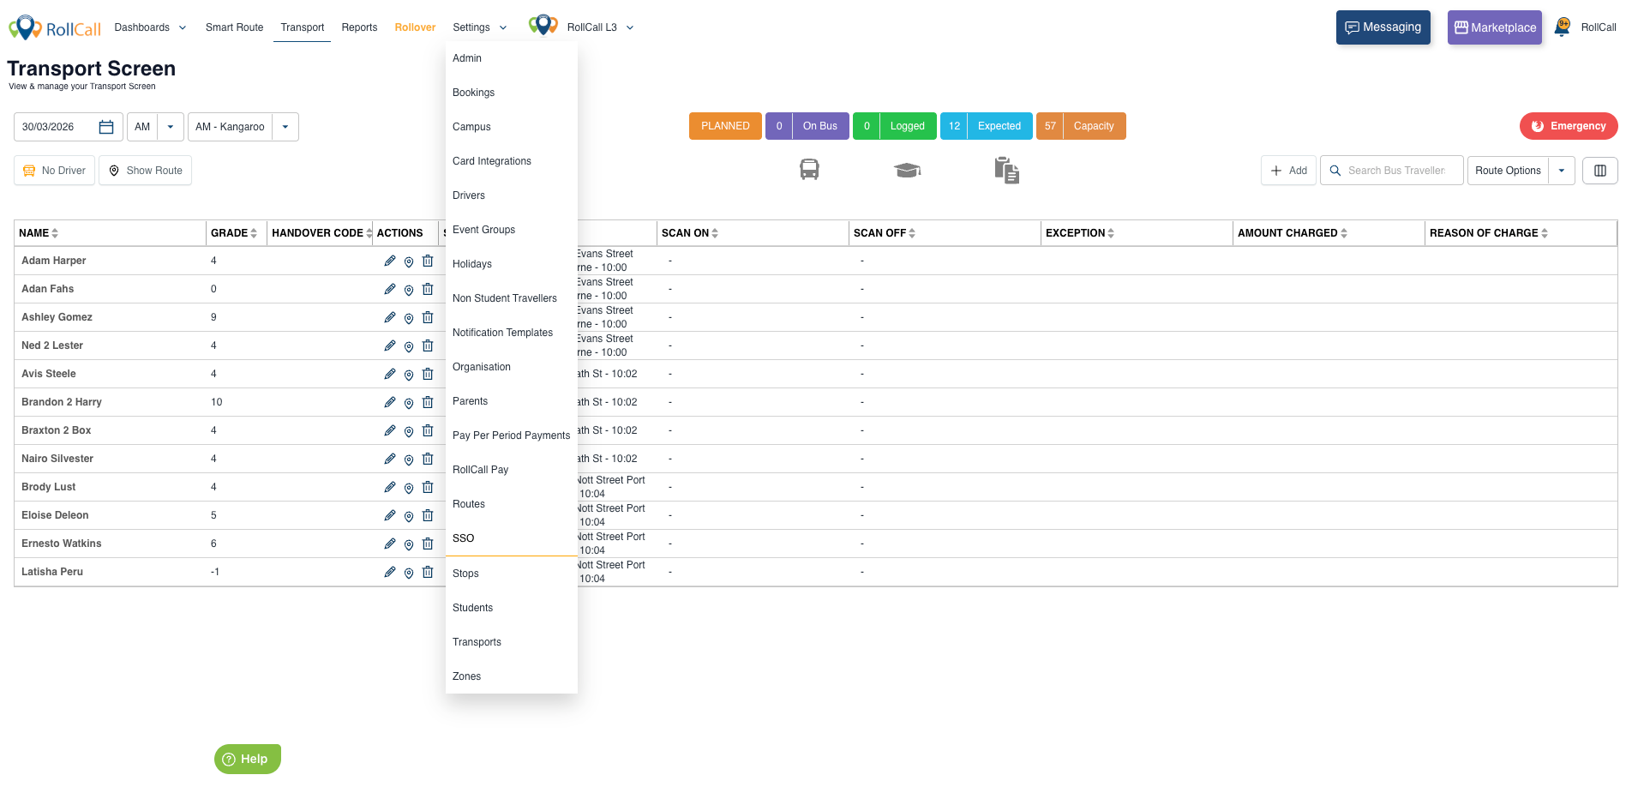Edit Latisha Peru with pencil icon
The image size is (1632, 787).
(x=390, y=572)
